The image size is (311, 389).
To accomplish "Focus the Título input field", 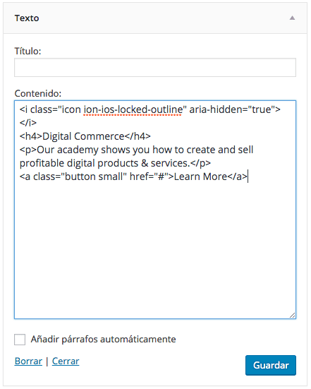I will [x=155, y=68].
